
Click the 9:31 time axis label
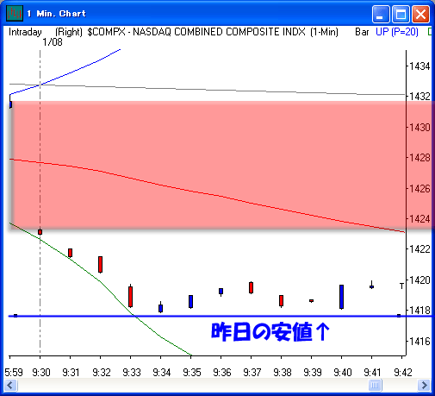click(71, 373)
